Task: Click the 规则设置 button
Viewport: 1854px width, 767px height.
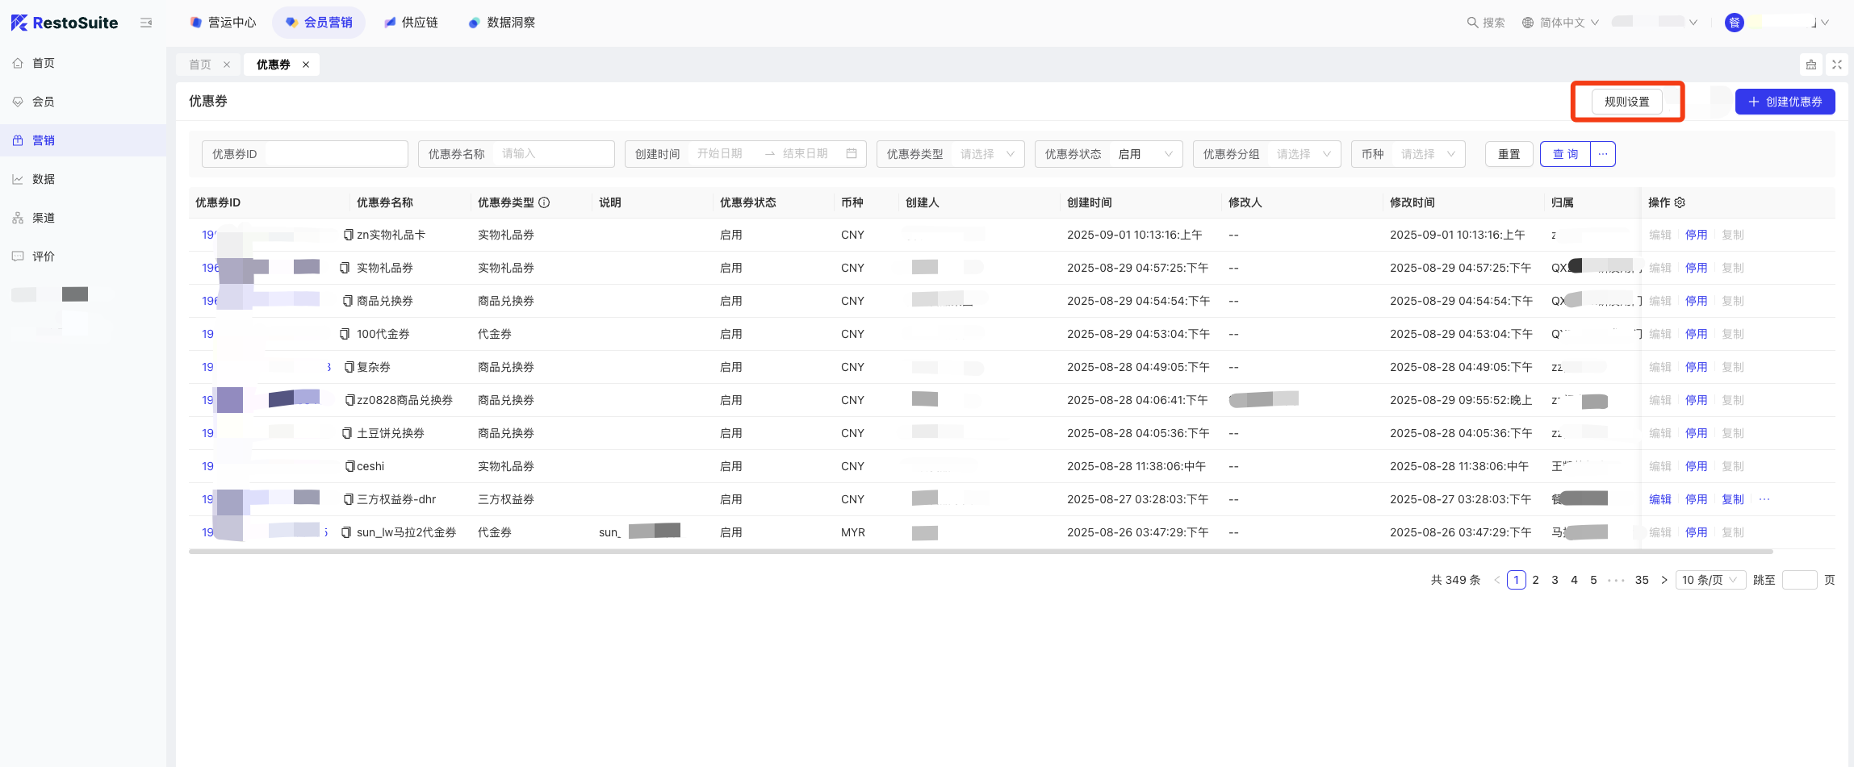Action: pyautogui.click(x=1626, y=102)
